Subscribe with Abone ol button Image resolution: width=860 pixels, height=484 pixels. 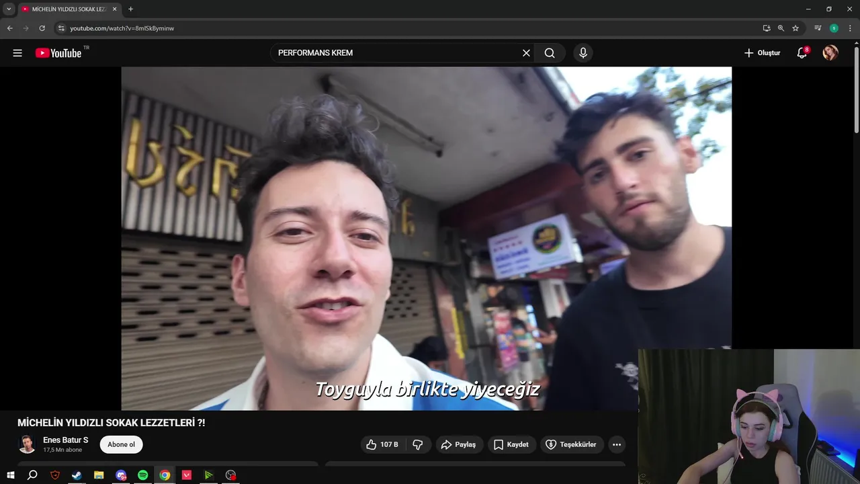point(122,444)
